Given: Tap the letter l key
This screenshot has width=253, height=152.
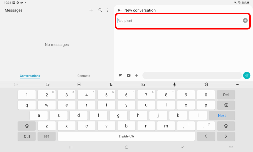Looking at the screenshot, I should [x=198, y=115].
